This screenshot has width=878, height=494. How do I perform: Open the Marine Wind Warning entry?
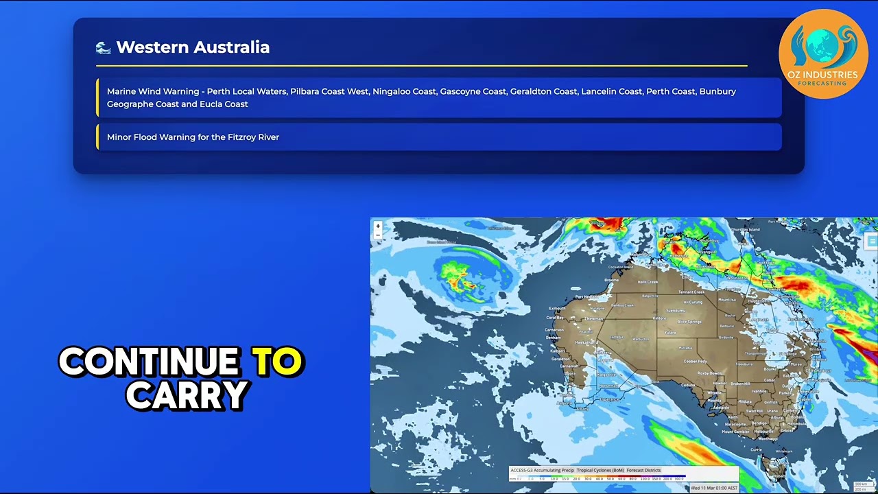(x=439, y=97)
